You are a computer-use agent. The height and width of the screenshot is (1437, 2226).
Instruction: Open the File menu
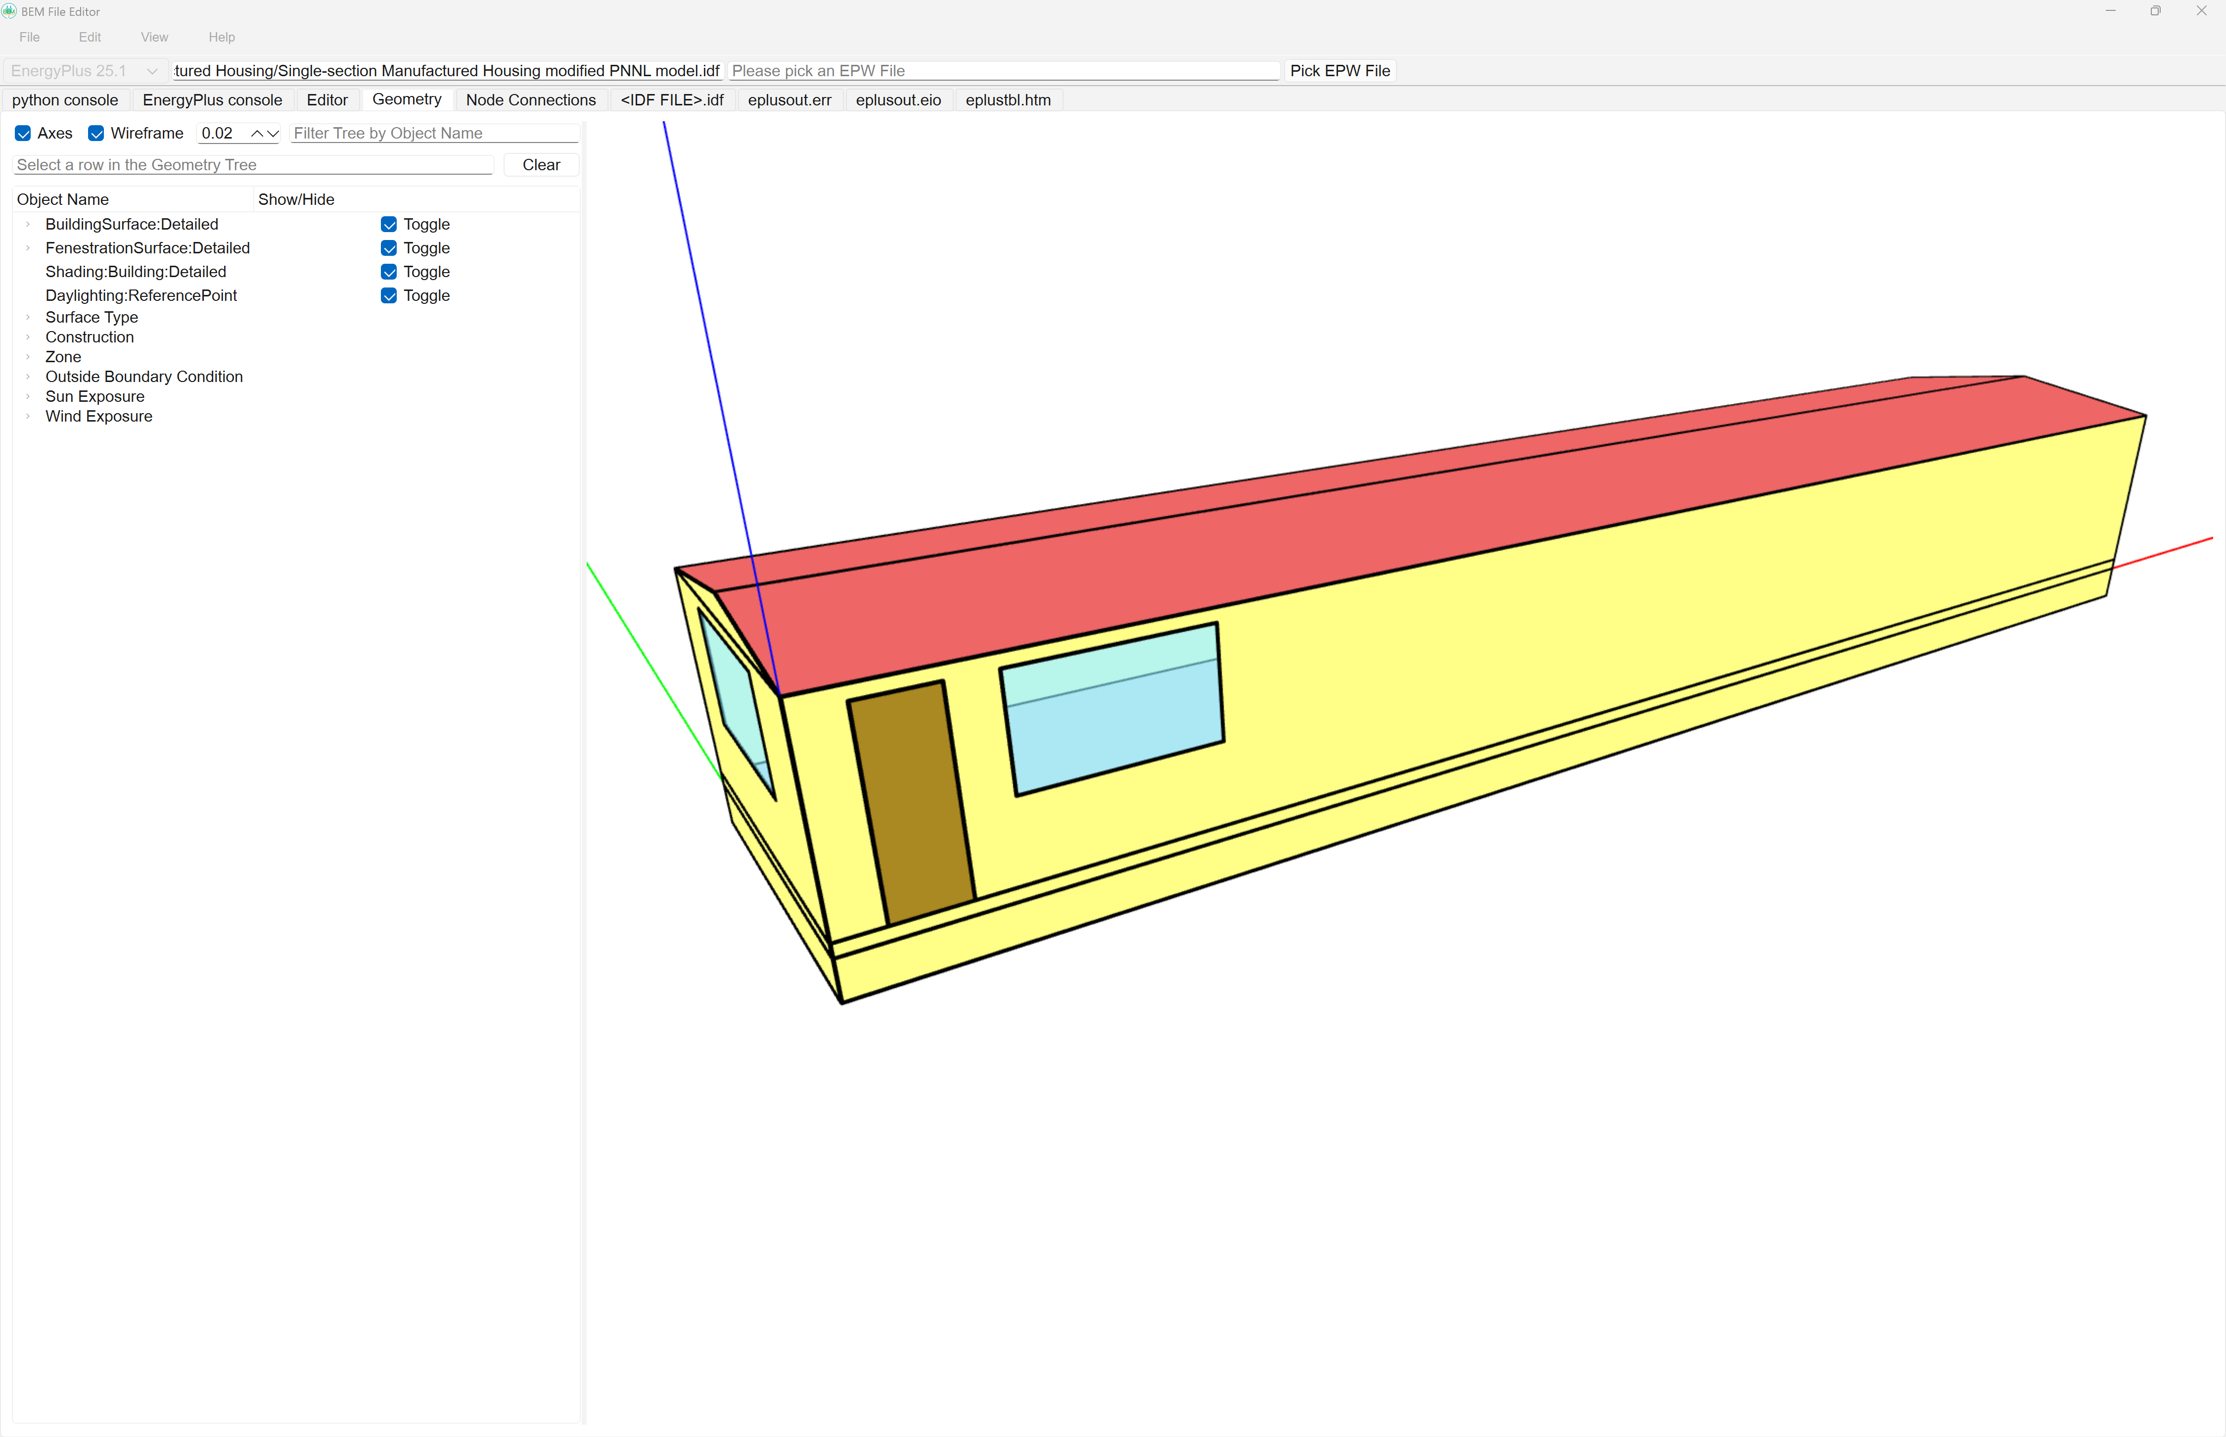pos(30,37)
